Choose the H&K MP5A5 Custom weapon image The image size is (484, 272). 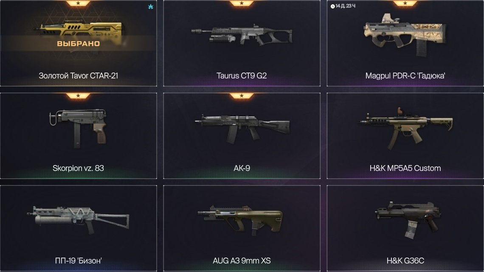(x=405, y=128)
